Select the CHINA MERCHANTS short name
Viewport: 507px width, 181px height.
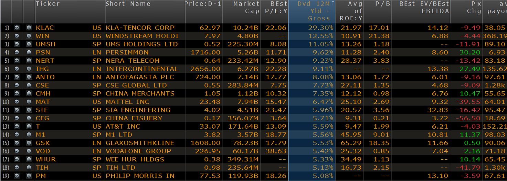click(x=140, y=93)
